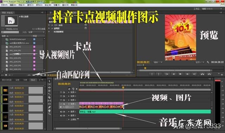Open the 编辑 menu
The width and height of the screenshot is (225, 133).
(13, 5)
